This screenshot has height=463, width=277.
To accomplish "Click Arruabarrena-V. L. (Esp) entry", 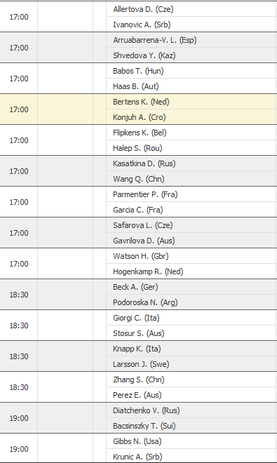I will coord(155,40).
